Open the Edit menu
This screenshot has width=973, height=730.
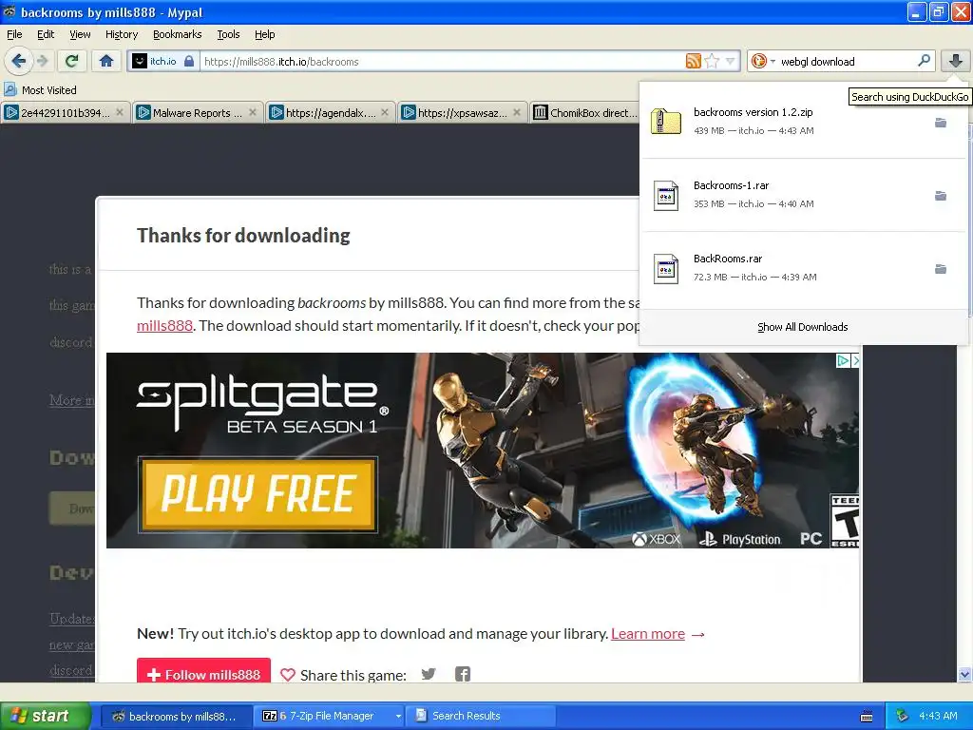coord(46,34)
